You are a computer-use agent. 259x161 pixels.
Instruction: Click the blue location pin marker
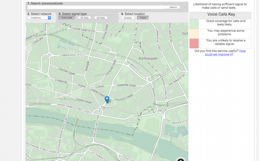tap(107, 100)
